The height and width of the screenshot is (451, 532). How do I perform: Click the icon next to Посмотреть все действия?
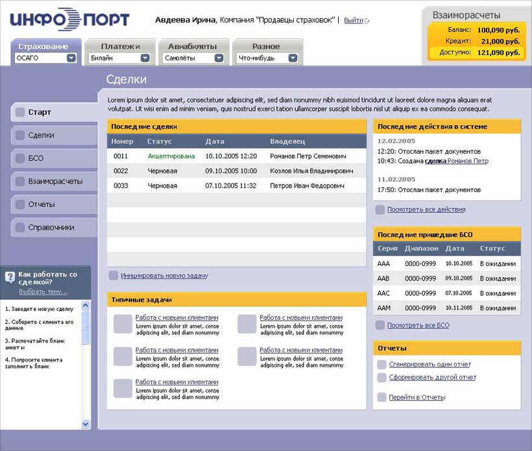[x=380, y=210]
